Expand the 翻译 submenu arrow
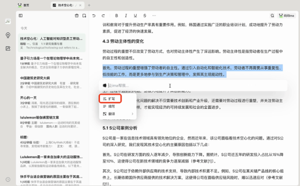This screenshot has width=300, height=186. [x=132, y=114]
